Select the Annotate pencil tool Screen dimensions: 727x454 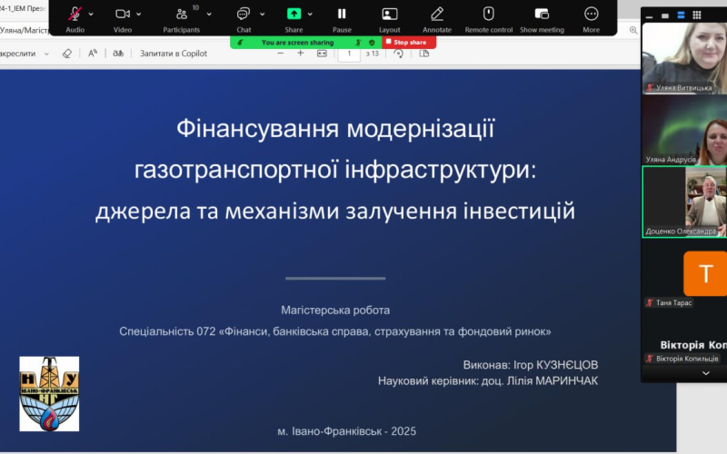(x=437, y=15)
